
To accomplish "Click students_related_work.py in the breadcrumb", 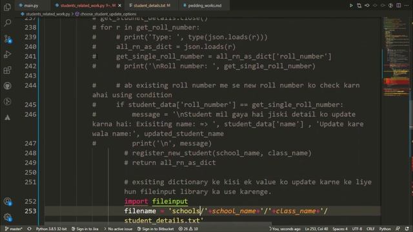I will [48, 14].
